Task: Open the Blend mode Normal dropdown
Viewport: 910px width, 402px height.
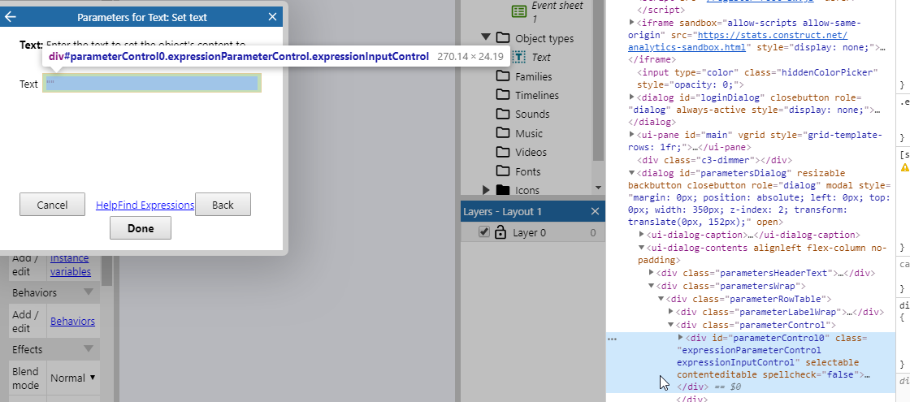Action: pos(73,378)
